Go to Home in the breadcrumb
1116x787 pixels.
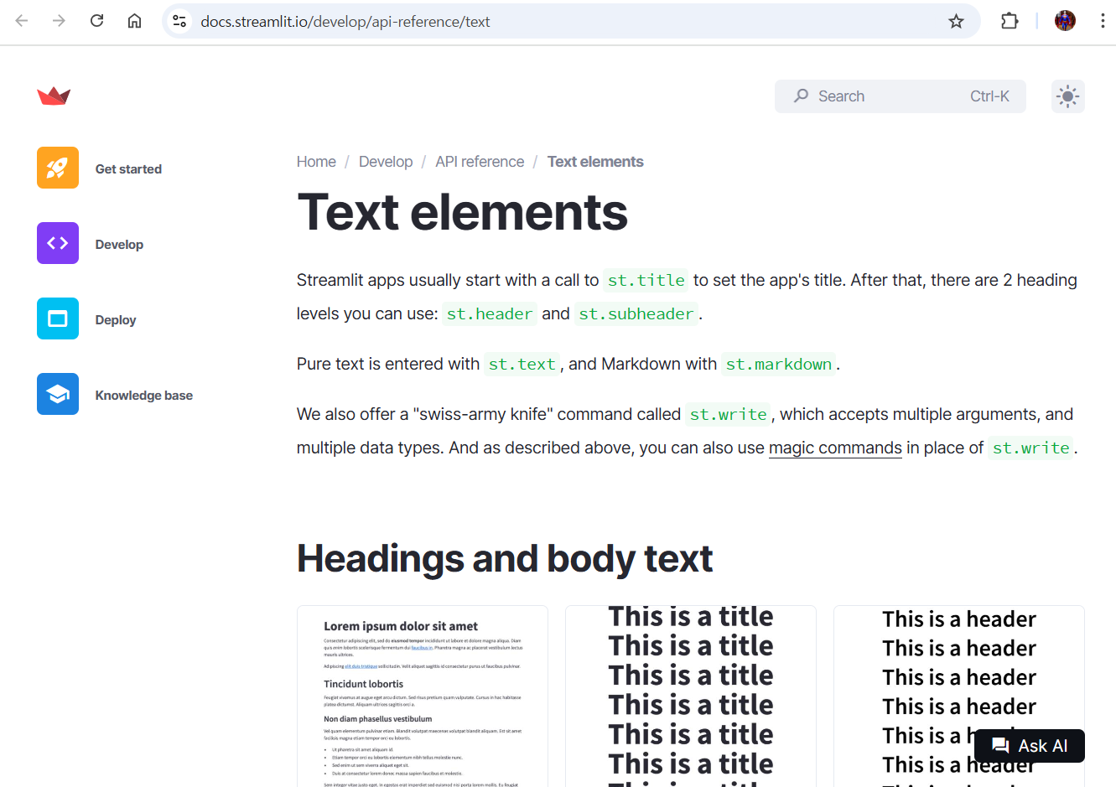[316, 162]
